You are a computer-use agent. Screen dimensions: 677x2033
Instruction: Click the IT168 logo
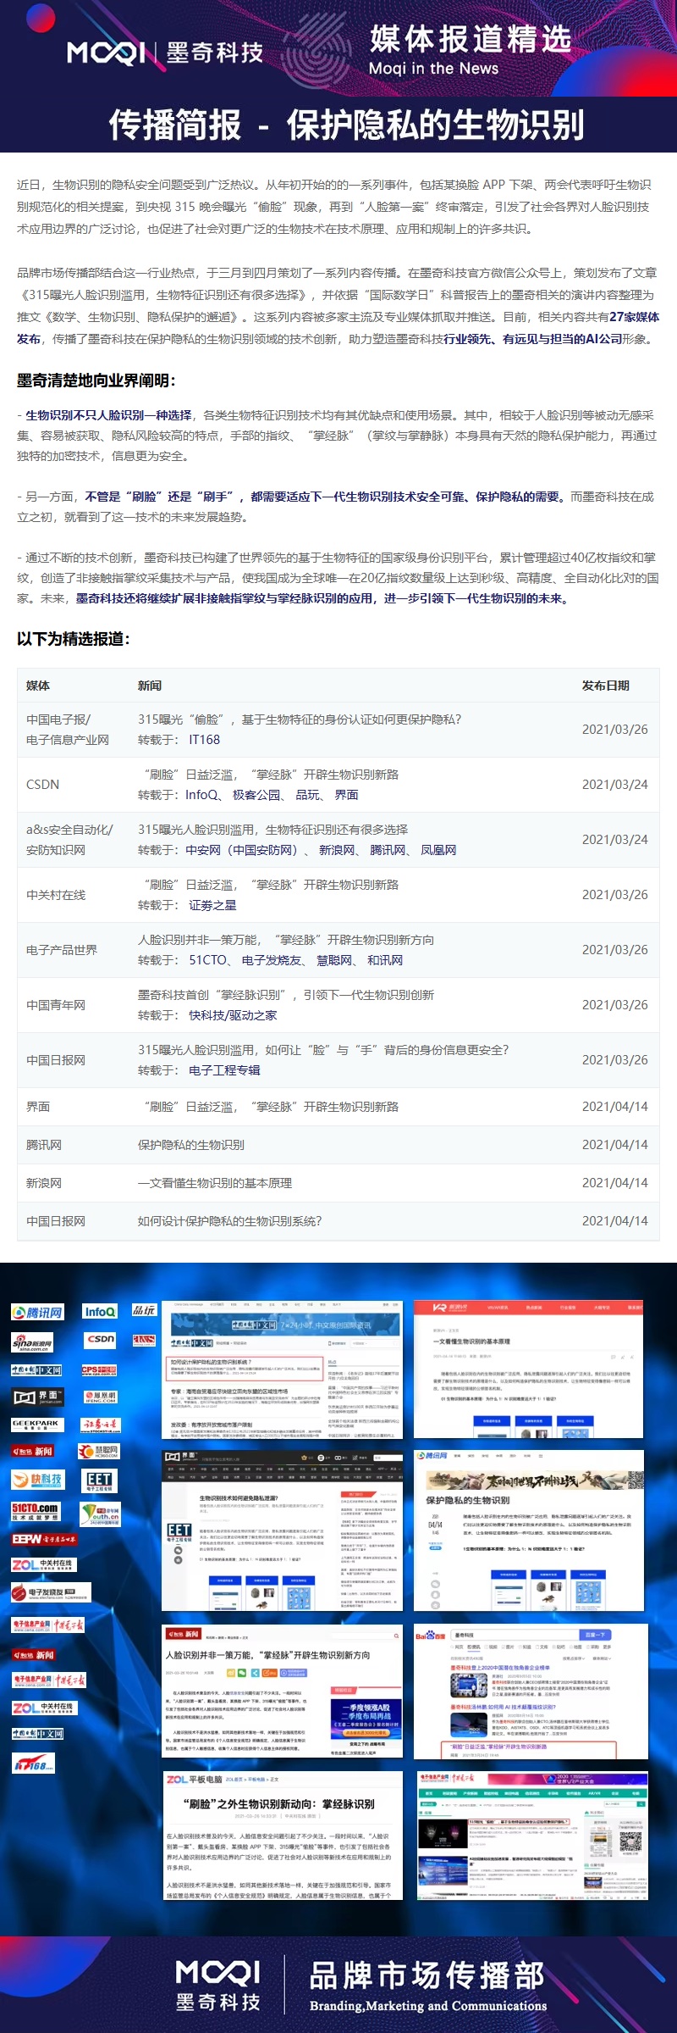(x=33, y=1764)
